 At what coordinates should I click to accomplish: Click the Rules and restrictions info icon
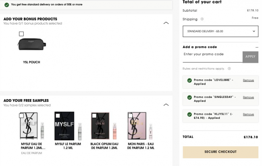(229, 68)
